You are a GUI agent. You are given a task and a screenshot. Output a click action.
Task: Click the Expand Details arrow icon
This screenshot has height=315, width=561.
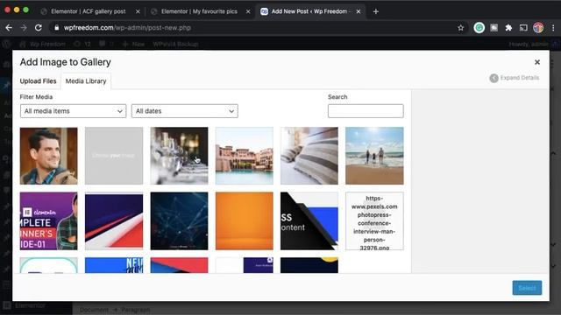pos(494,78)
